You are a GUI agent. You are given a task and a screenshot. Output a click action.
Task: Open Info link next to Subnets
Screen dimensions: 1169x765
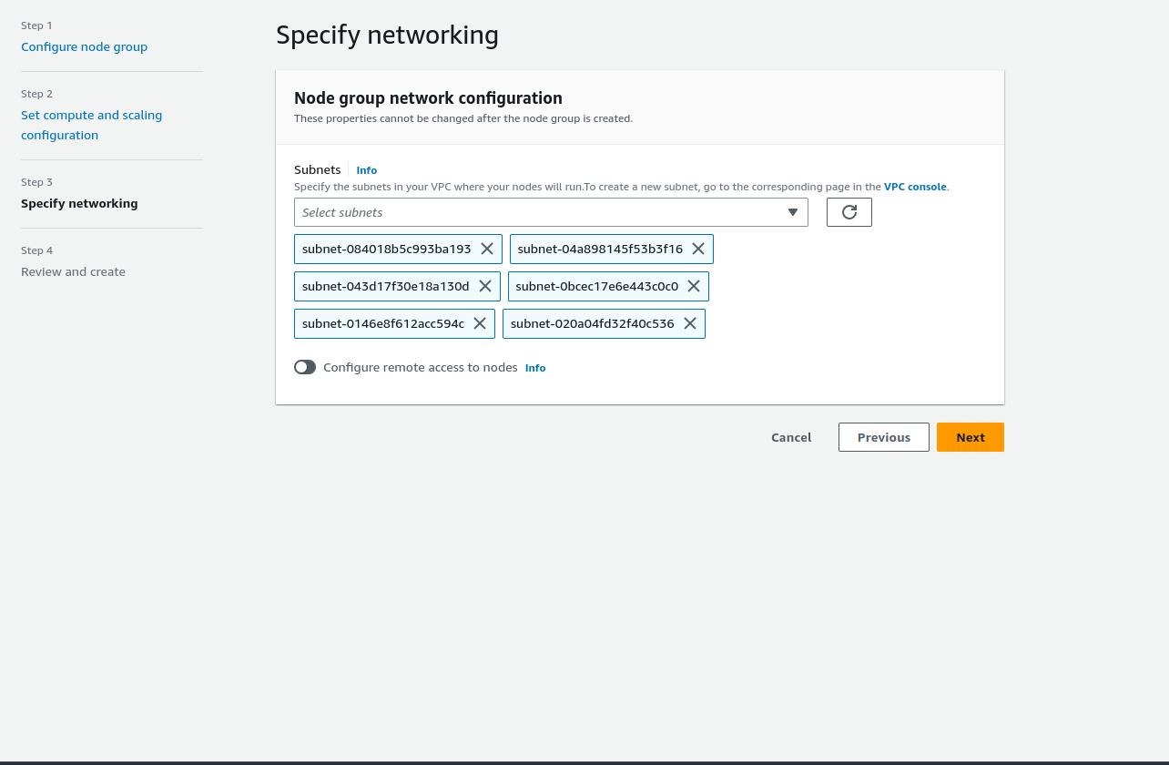pyautogui.click(x=366, y=170)
